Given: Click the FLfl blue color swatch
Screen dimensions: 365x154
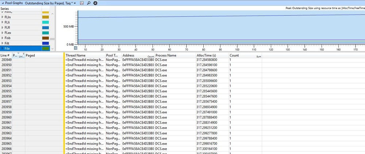Looking at the screenshot, I should tap(45, 28).
